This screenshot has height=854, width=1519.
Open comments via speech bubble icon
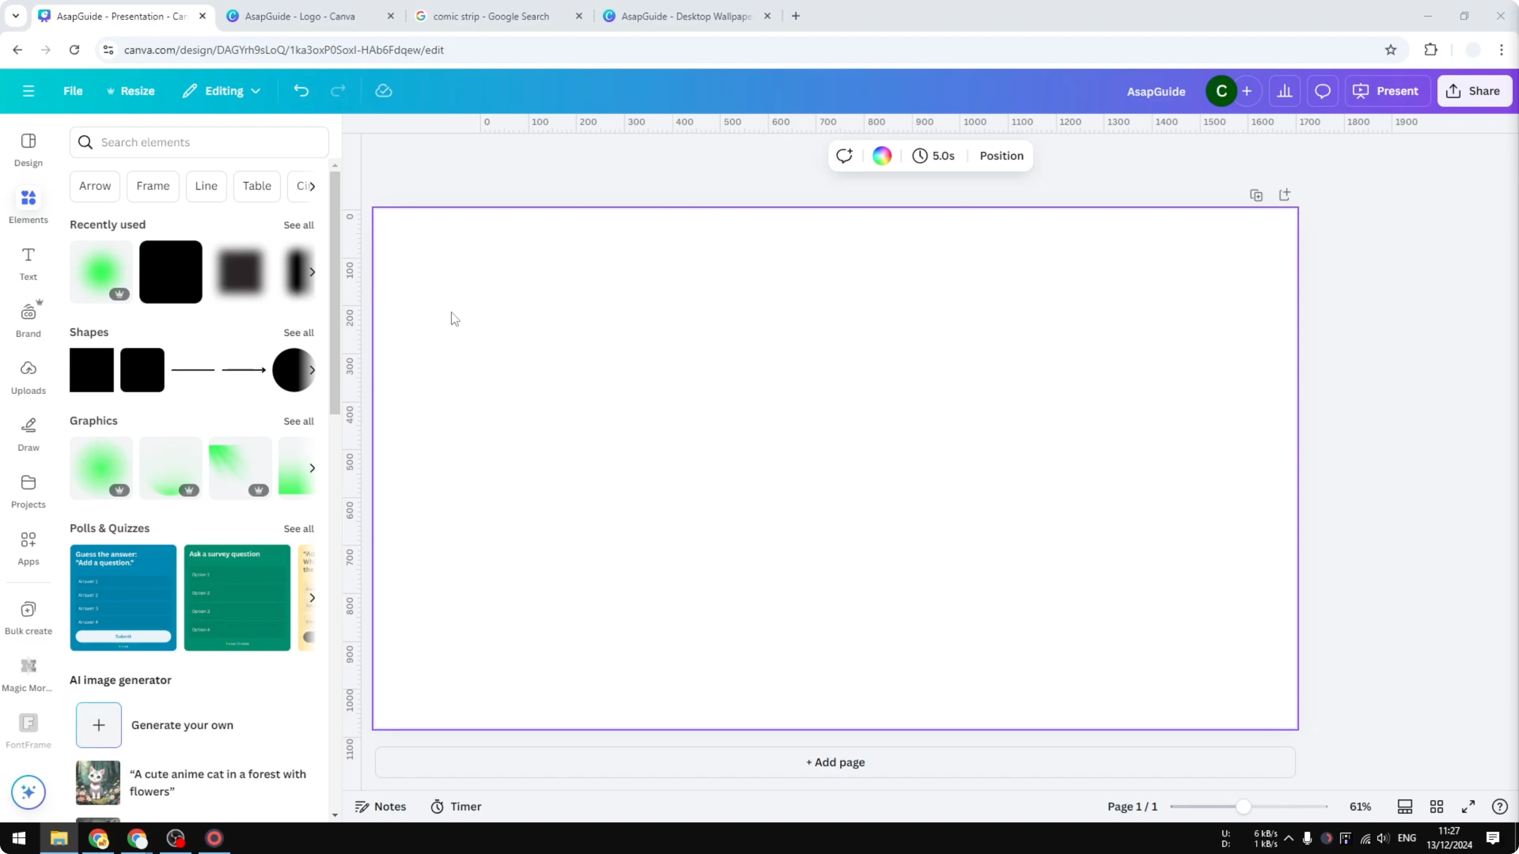click(x=1322, y=91)
